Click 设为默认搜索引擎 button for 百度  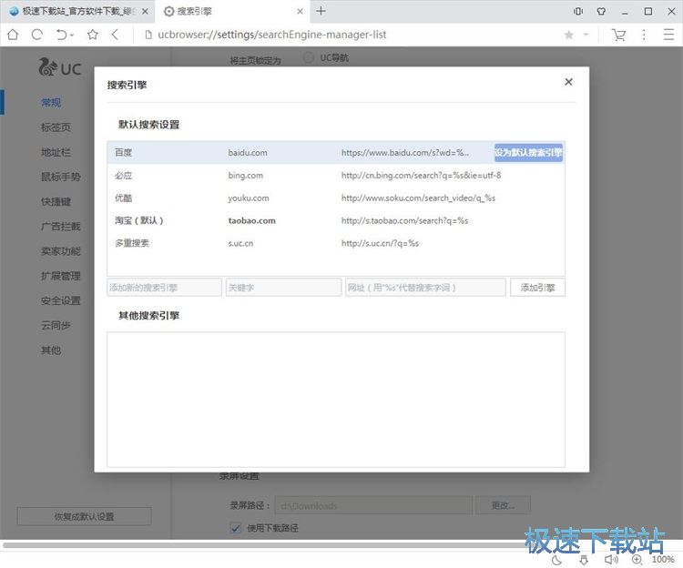528,153
